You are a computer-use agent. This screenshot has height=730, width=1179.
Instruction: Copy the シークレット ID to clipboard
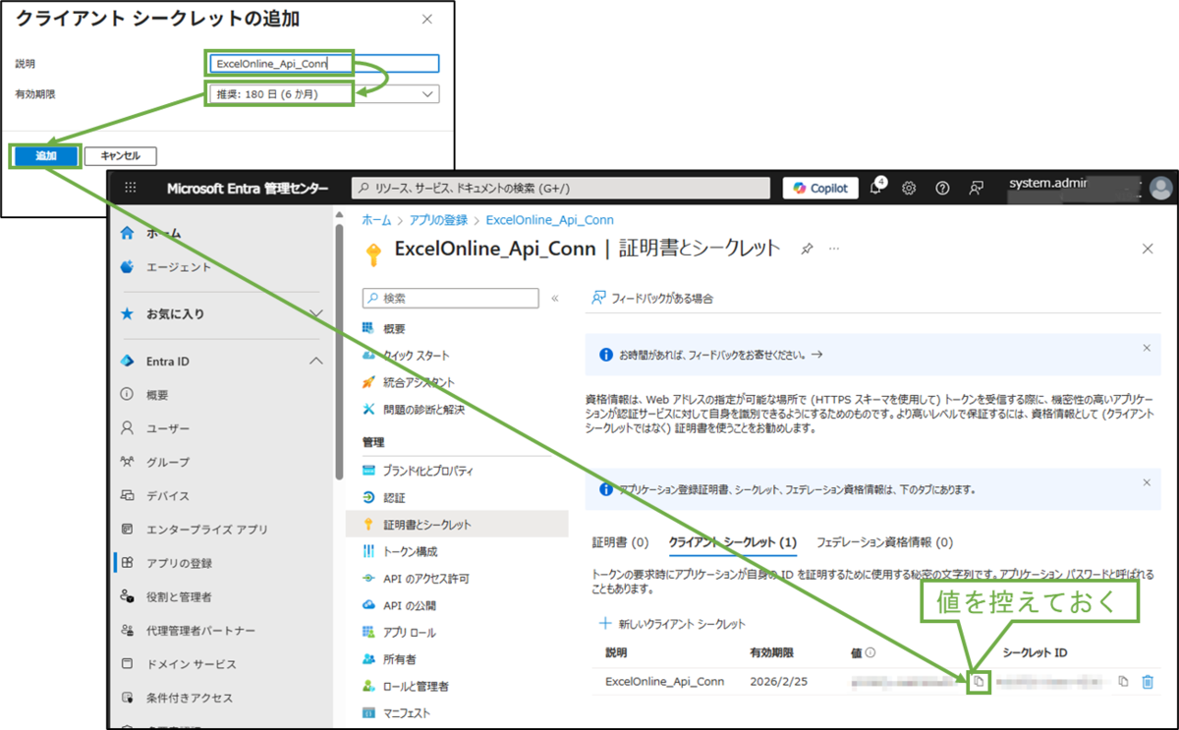pyautogui.click(x=1123, y=681)
